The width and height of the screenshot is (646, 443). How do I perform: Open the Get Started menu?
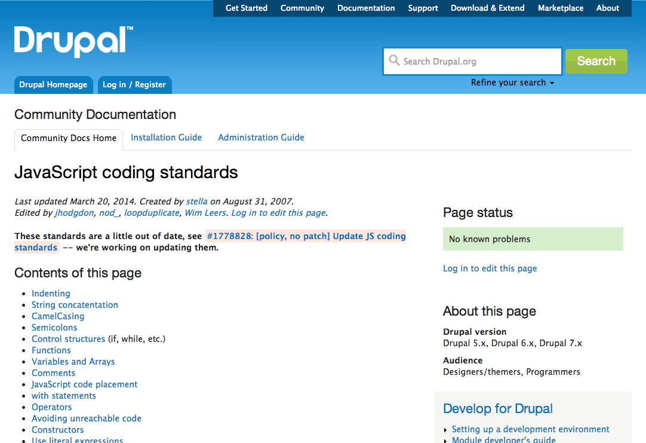pyautogui.click(x=247, y=8)
